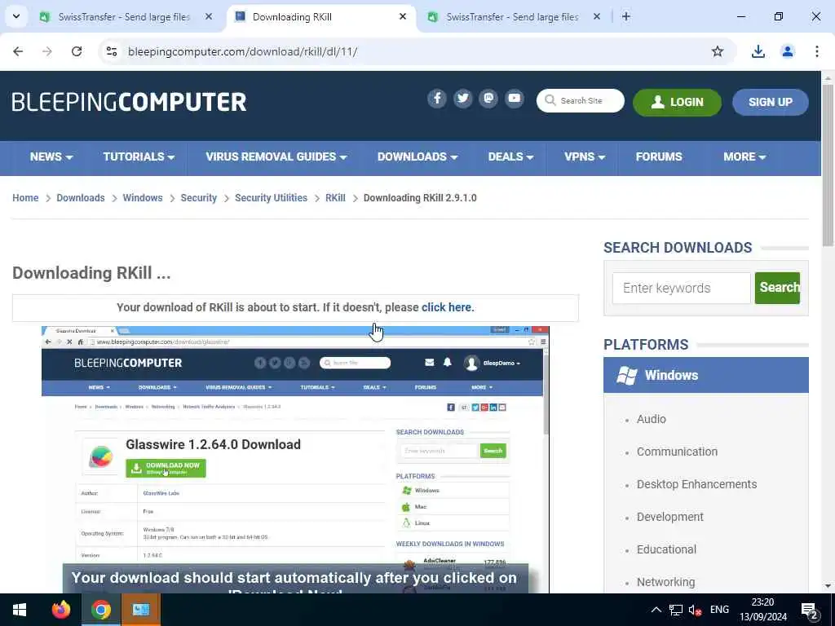This screenshot has width=835, height=626.
Task: Open network status tray icon
Action: click(x=676, y=610)
